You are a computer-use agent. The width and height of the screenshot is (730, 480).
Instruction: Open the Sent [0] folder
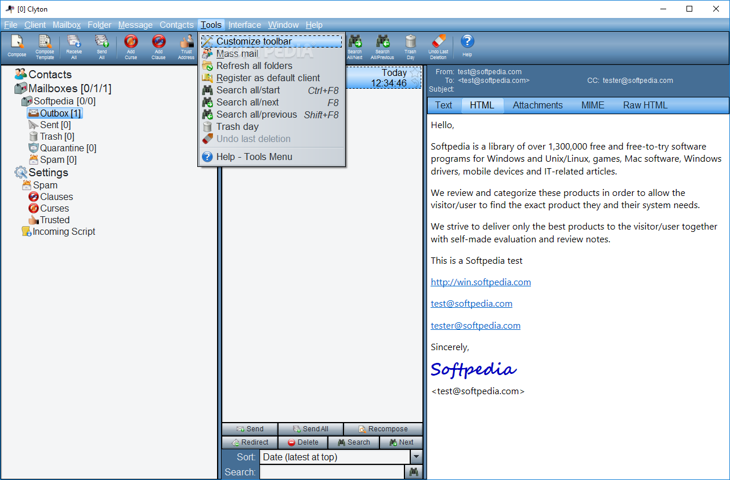[x=50, y=125]
